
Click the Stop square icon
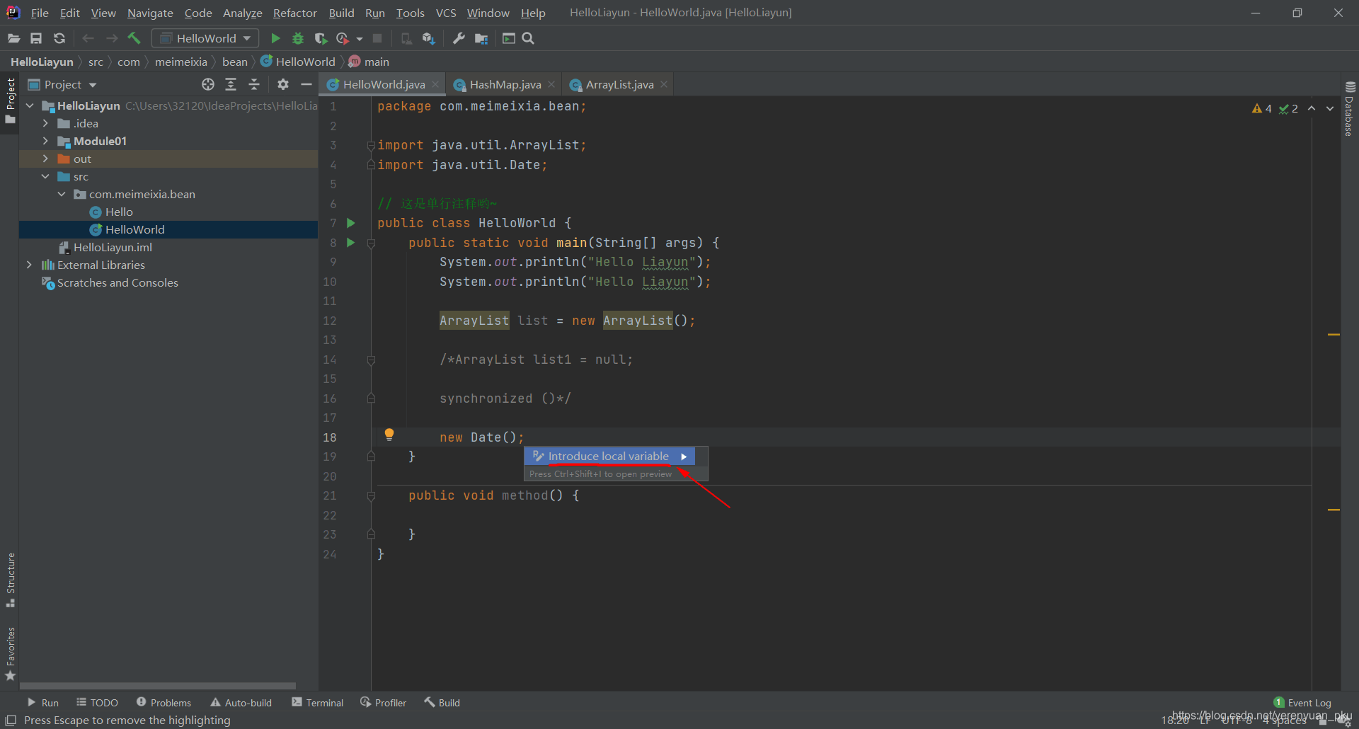[377, 38]
